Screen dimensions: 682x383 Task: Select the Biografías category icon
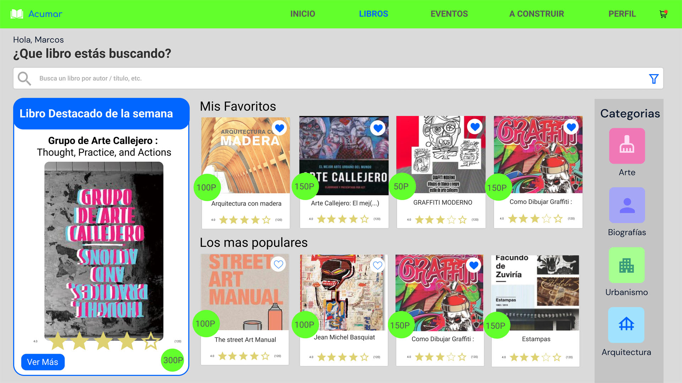[627, 205]
